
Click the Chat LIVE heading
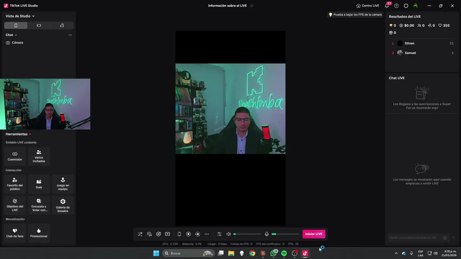[397, 78]
